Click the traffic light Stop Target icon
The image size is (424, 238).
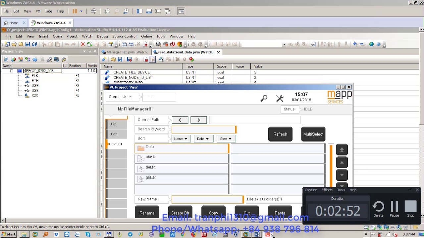click(x=180, y=44)
